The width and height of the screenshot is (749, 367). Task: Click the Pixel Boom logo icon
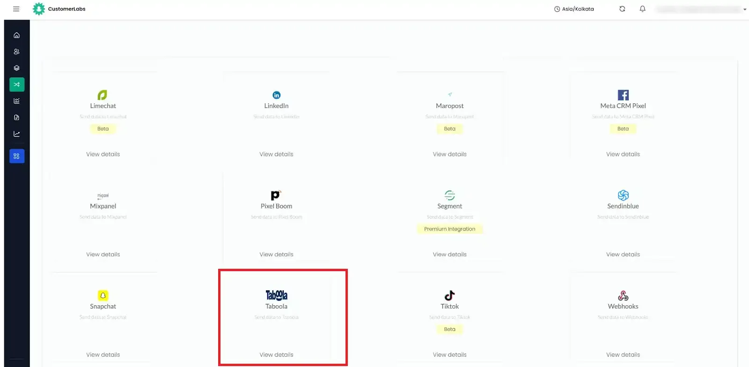coord(276,195)
